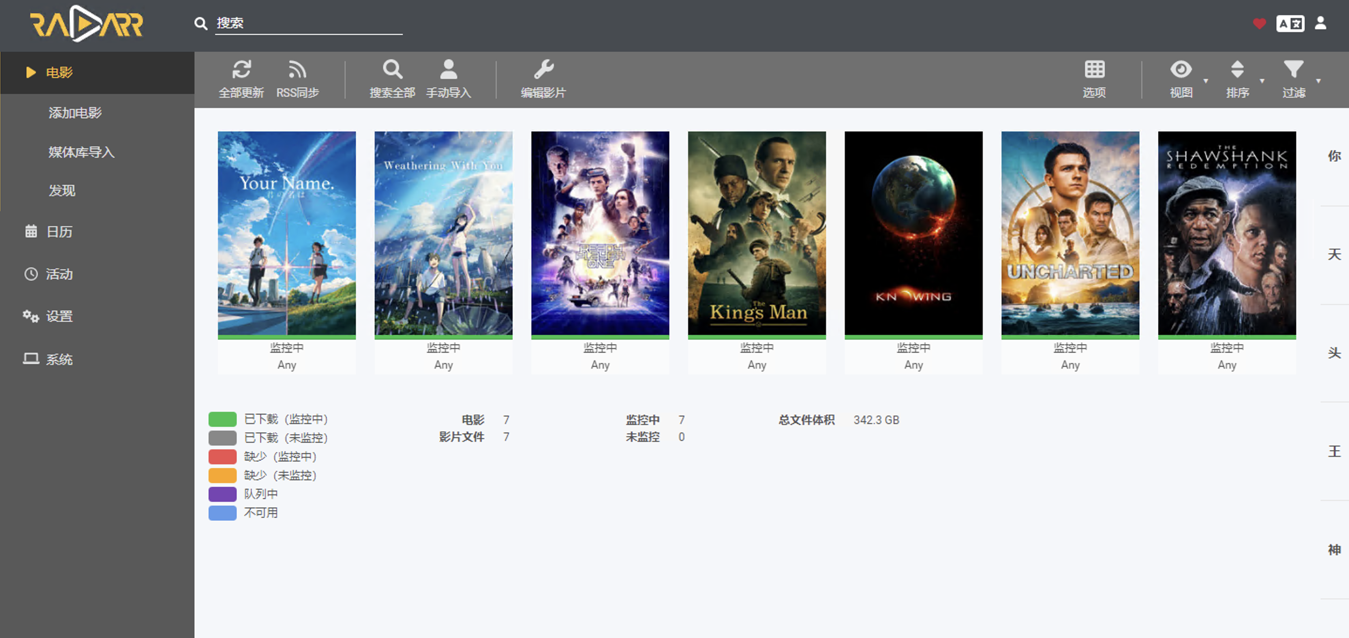
Task: Click purple 队列中 legend swatch
Action: tap(222, 494)
